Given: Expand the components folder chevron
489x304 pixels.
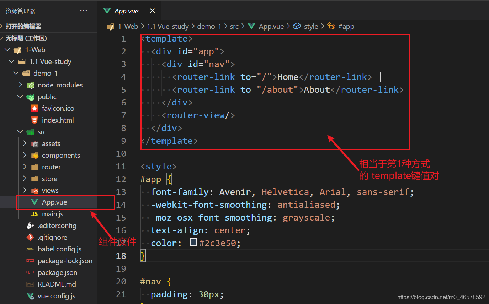Looking at the screenshot, I should click(25, 155).
